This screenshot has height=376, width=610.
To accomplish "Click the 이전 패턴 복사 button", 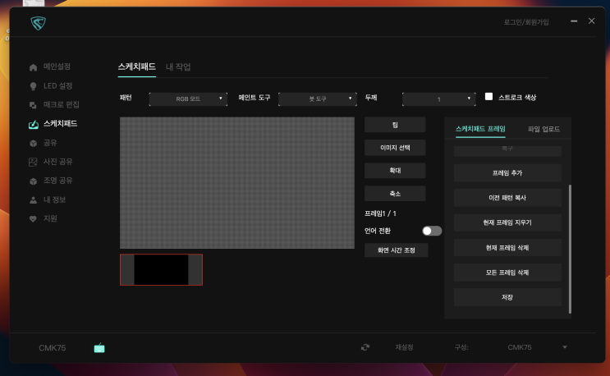I will (x=507, y=198).
